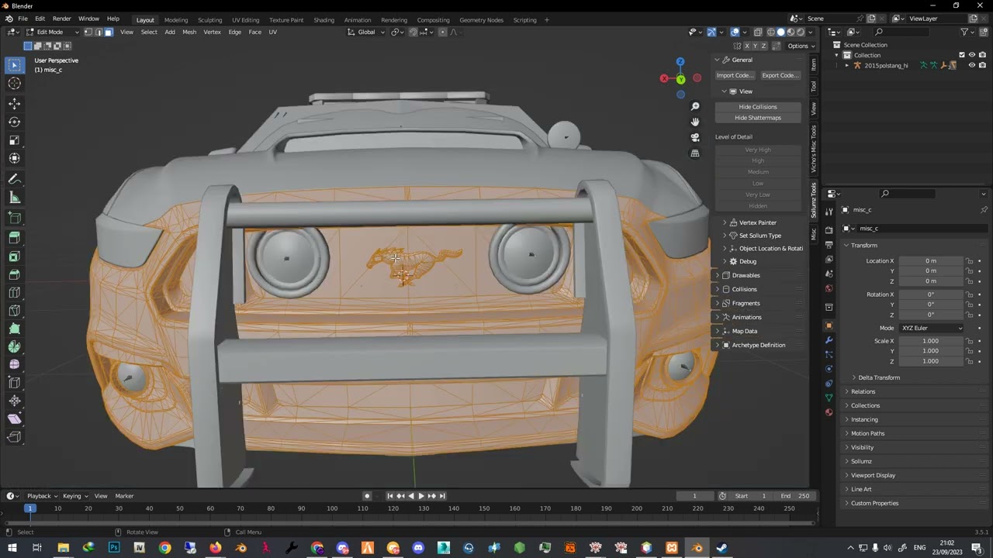Activate the Shear tool
The width and height of the screenshot is (993, 558).
point(15,419)
